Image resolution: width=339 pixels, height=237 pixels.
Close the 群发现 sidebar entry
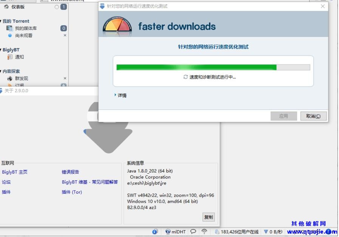coord(65,78)
